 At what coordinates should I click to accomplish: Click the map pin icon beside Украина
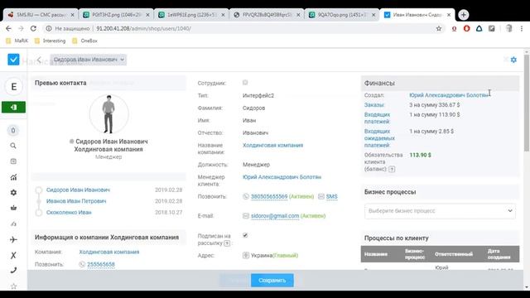coord(246,256)
